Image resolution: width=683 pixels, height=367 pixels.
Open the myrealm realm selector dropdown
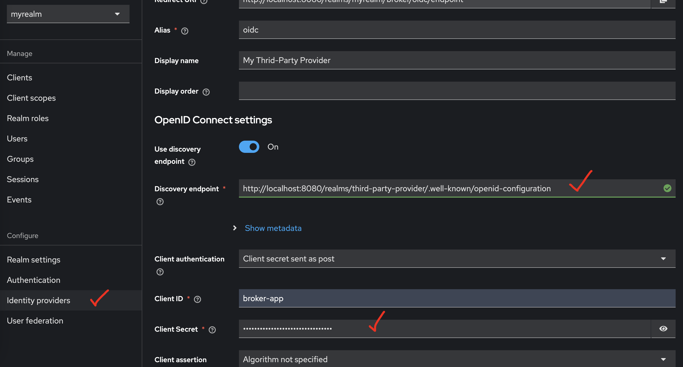(68, 14)
